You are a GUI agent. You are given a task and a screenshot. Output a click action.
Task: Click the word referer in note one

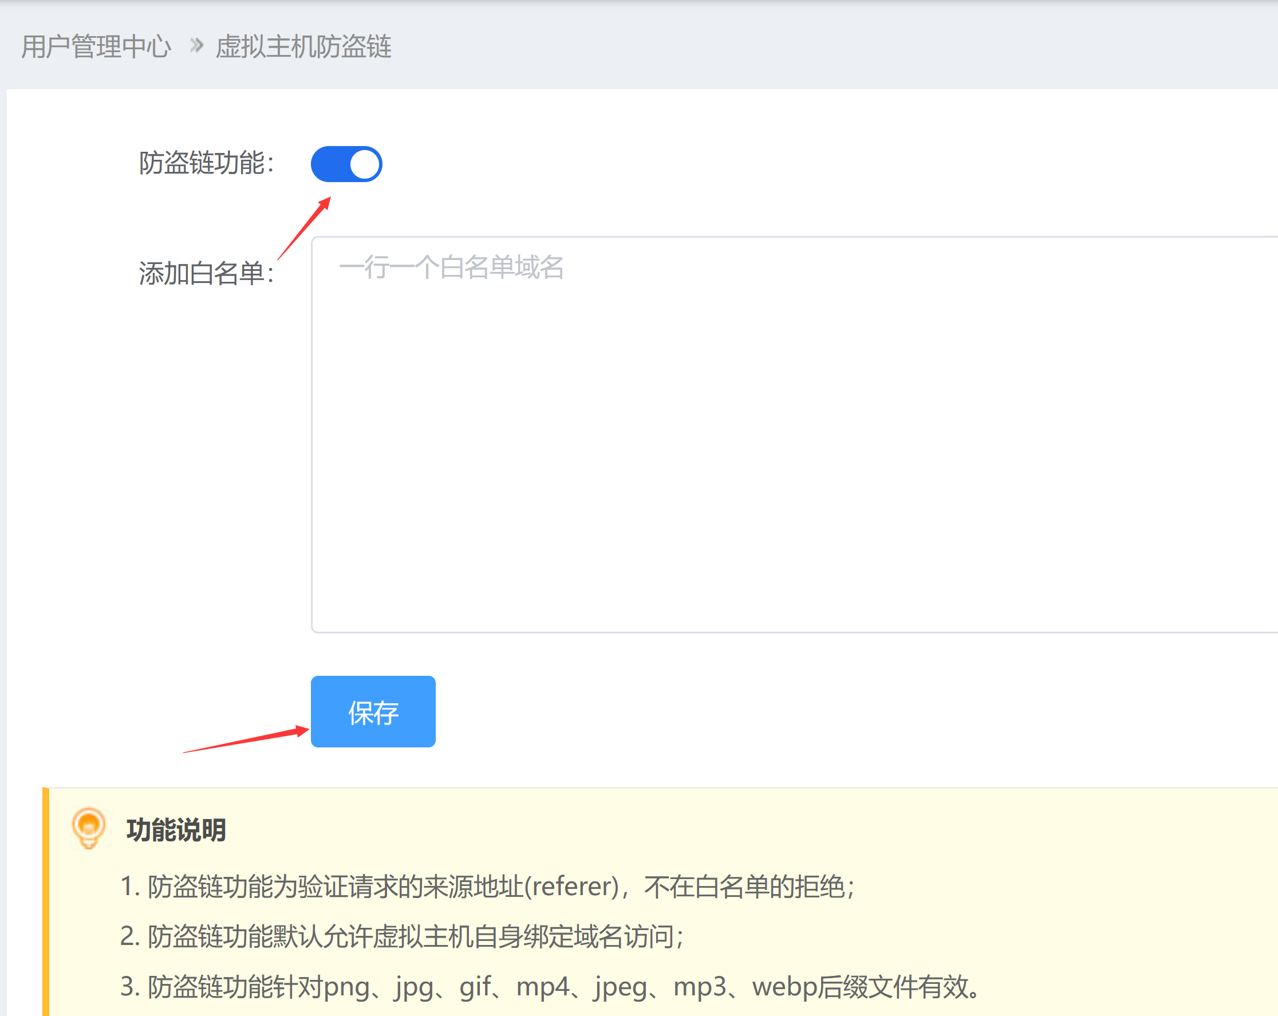(571, 887)
